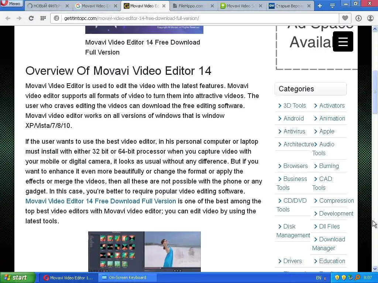
Task: Open the tab menu list icon
Action: (x=332, y=6)
